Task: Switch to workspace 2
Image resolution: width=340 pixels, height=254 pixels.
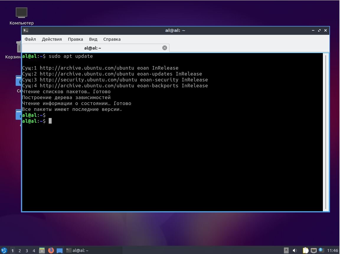Action: [20, 250]
